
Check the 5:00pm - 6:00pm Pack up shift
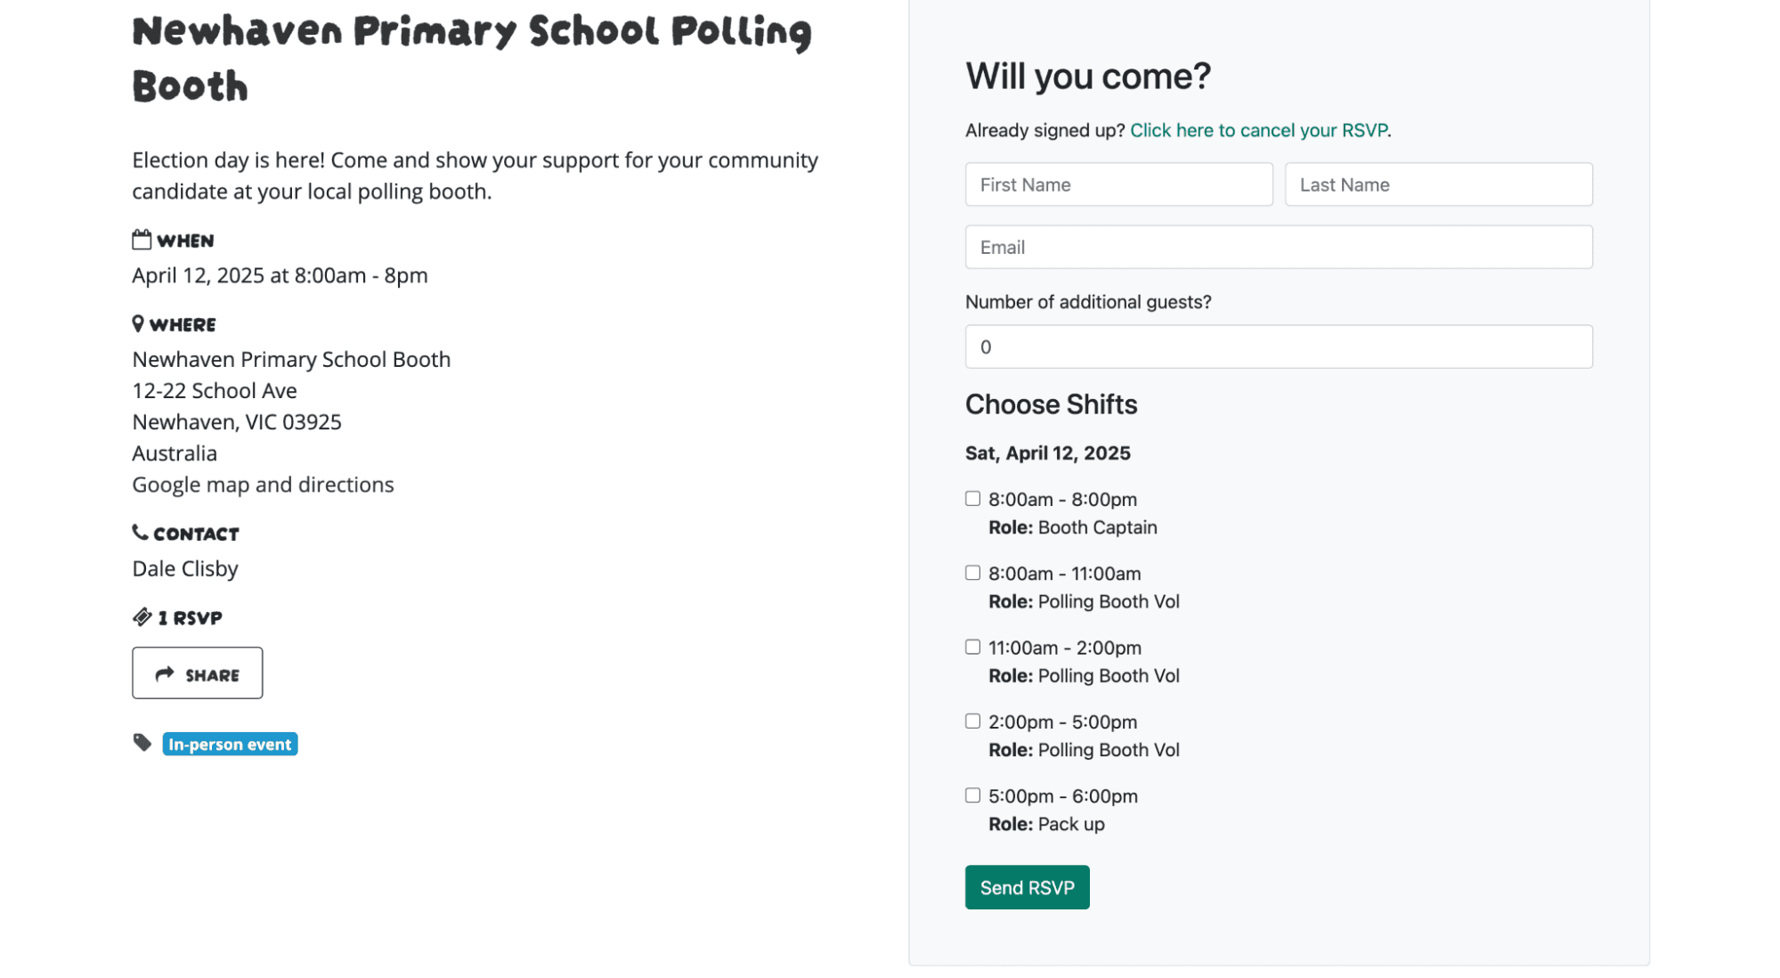pyautogui.click(x=972, y=795)
